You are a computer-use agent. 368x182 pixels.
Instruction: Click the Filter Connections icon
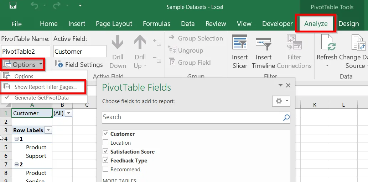click(x=294, y=42)
